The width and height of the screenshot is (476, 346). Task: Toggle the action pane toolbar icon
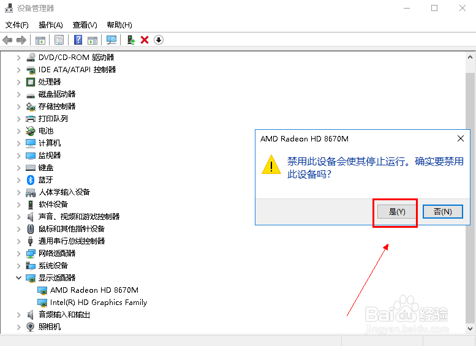93,40
